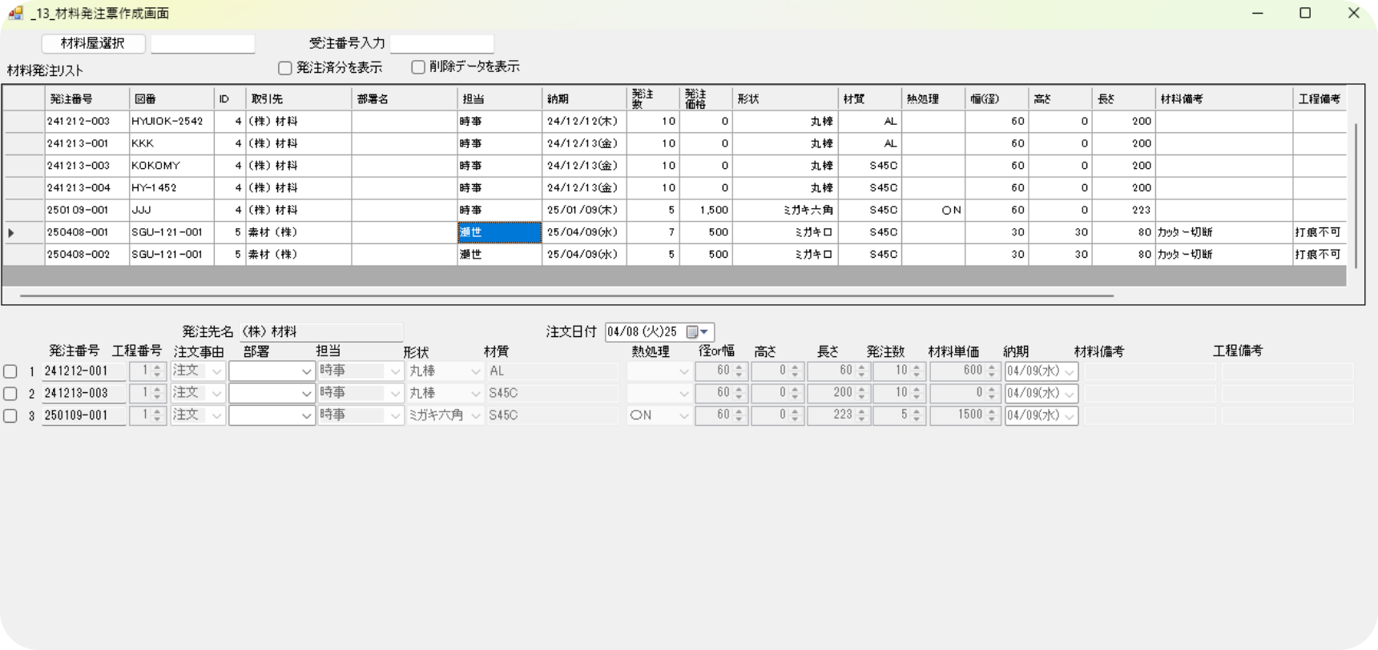Click the 受注番号入力 text field
1378x650 pixels.
pyautogui.click(x=441, y=43)
